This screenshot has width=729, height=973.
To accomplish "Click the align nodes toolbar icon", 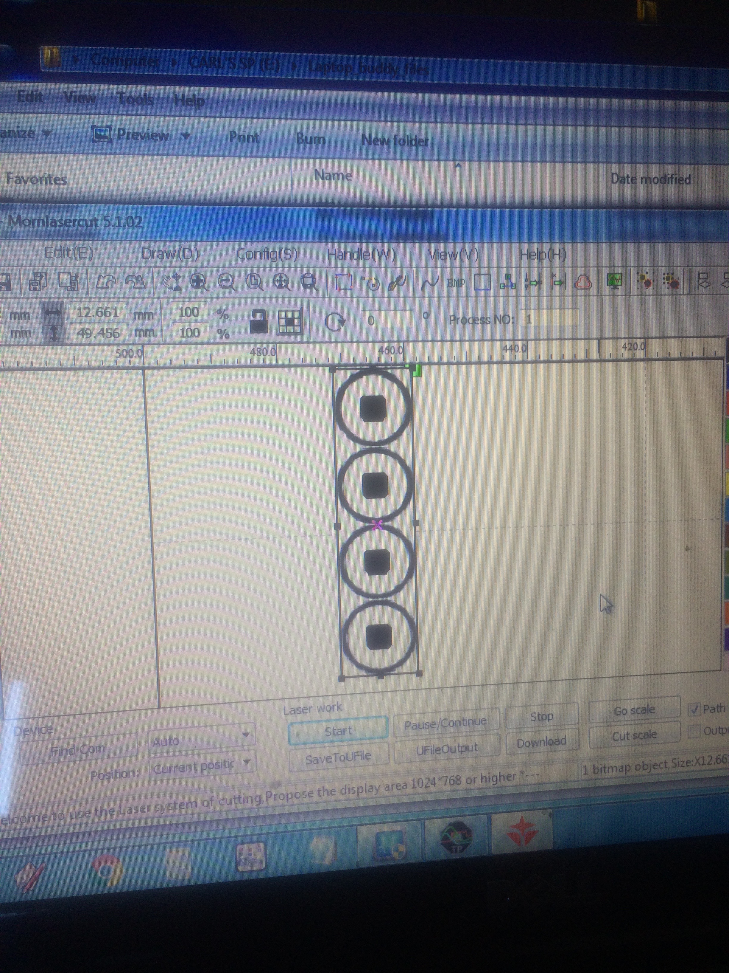I will pos(507,282).
